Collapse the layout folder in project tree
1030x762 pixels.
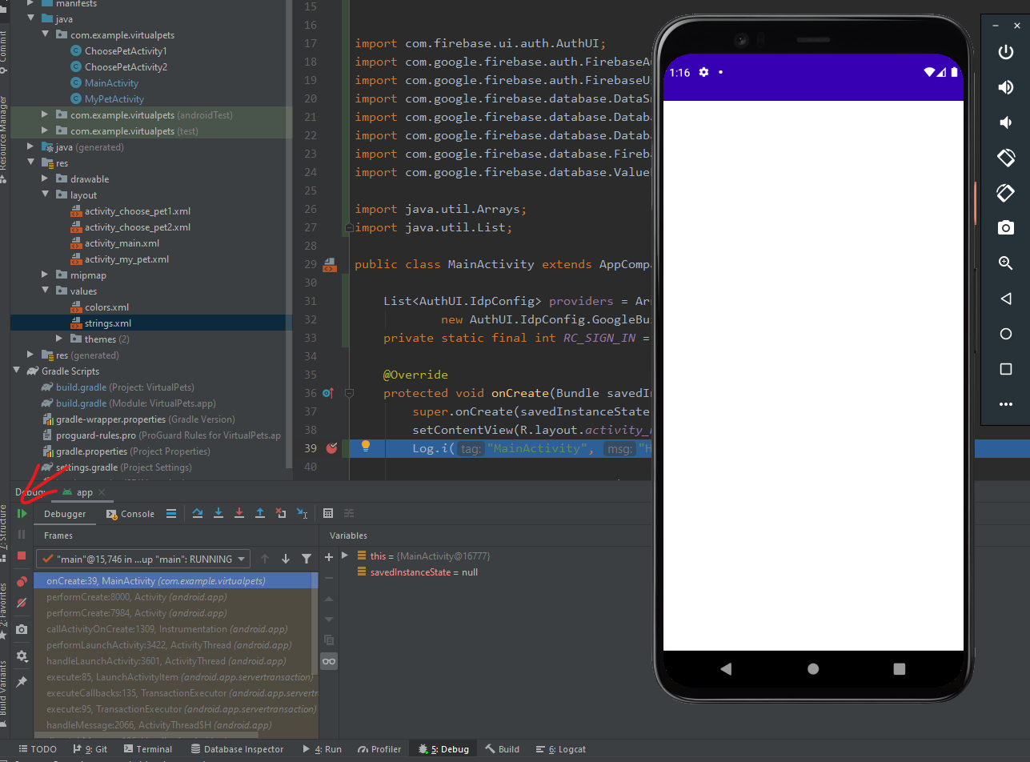[48, 195]
